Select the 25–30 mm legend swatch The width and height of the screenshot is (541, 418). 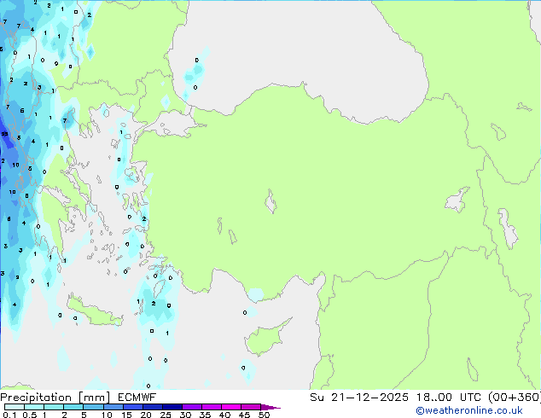(x=172, y=407)
